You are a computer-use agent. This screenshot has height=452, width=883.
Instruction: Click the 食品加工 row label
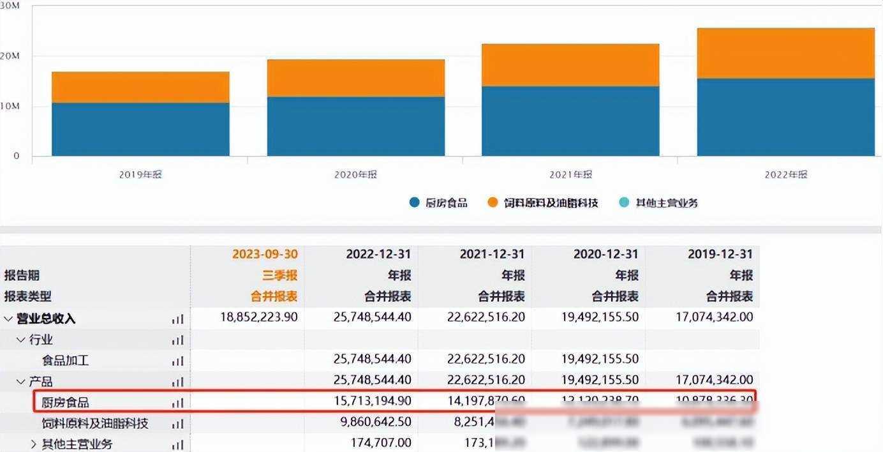[x=65, y=361]
